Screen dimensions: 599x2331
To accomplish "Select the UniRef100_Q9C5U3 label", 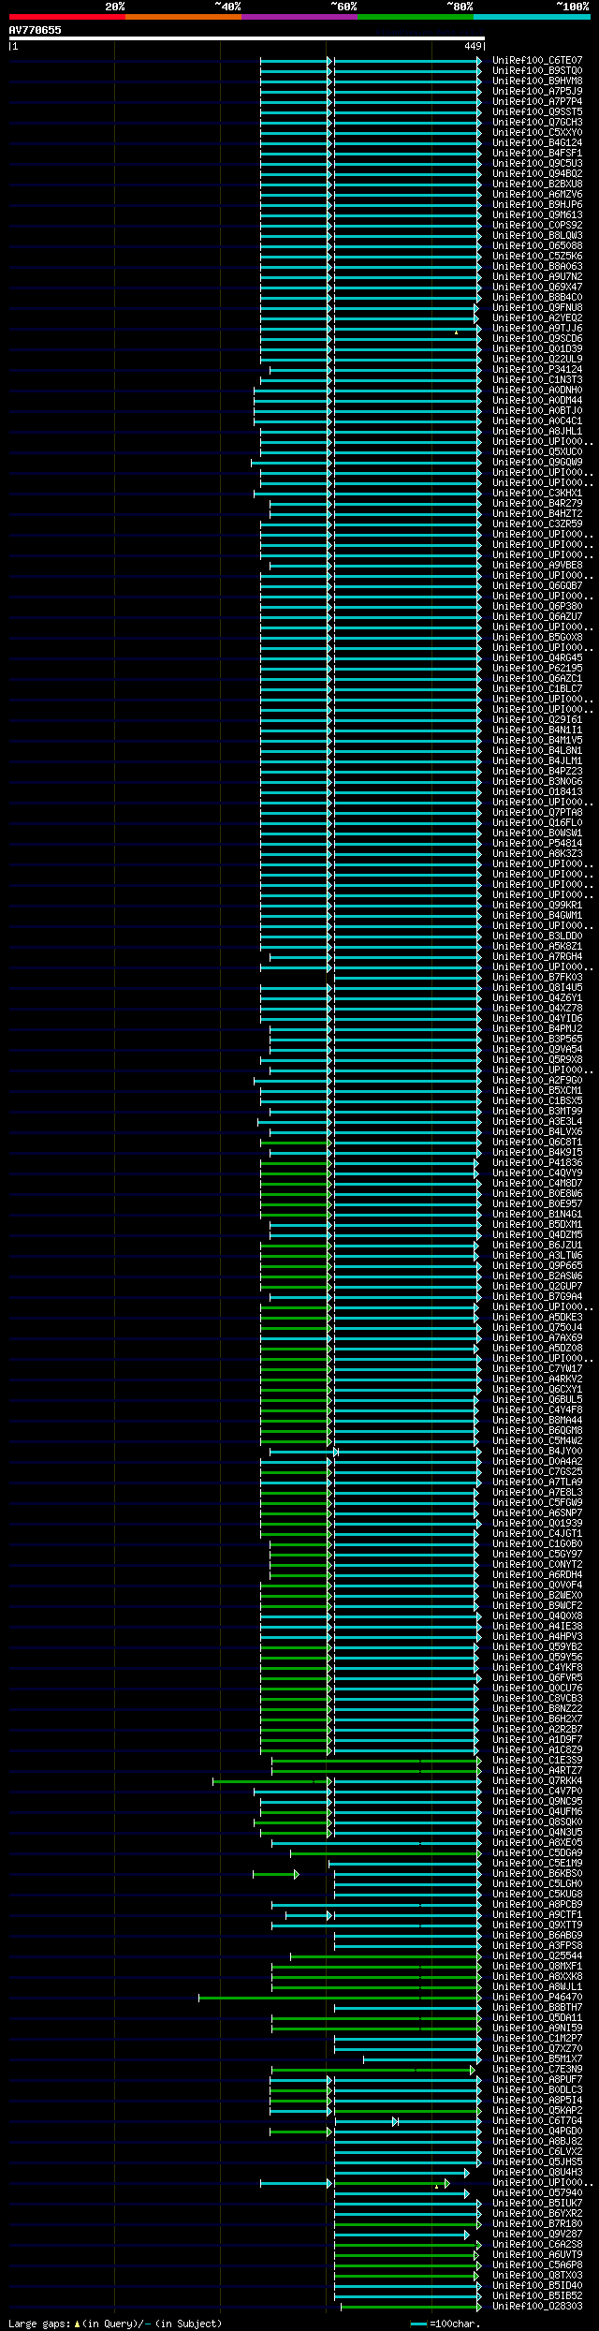I will [537, 164].
